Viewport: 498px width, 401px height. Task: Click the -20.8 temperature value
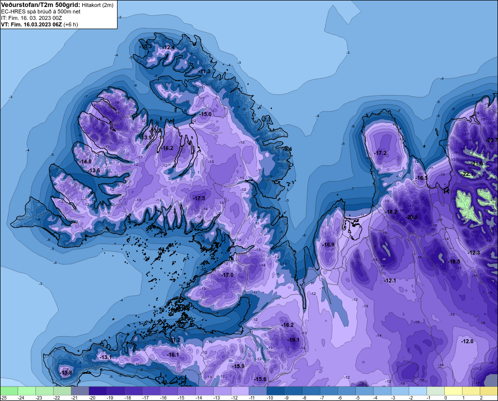(x=412, y=218)
